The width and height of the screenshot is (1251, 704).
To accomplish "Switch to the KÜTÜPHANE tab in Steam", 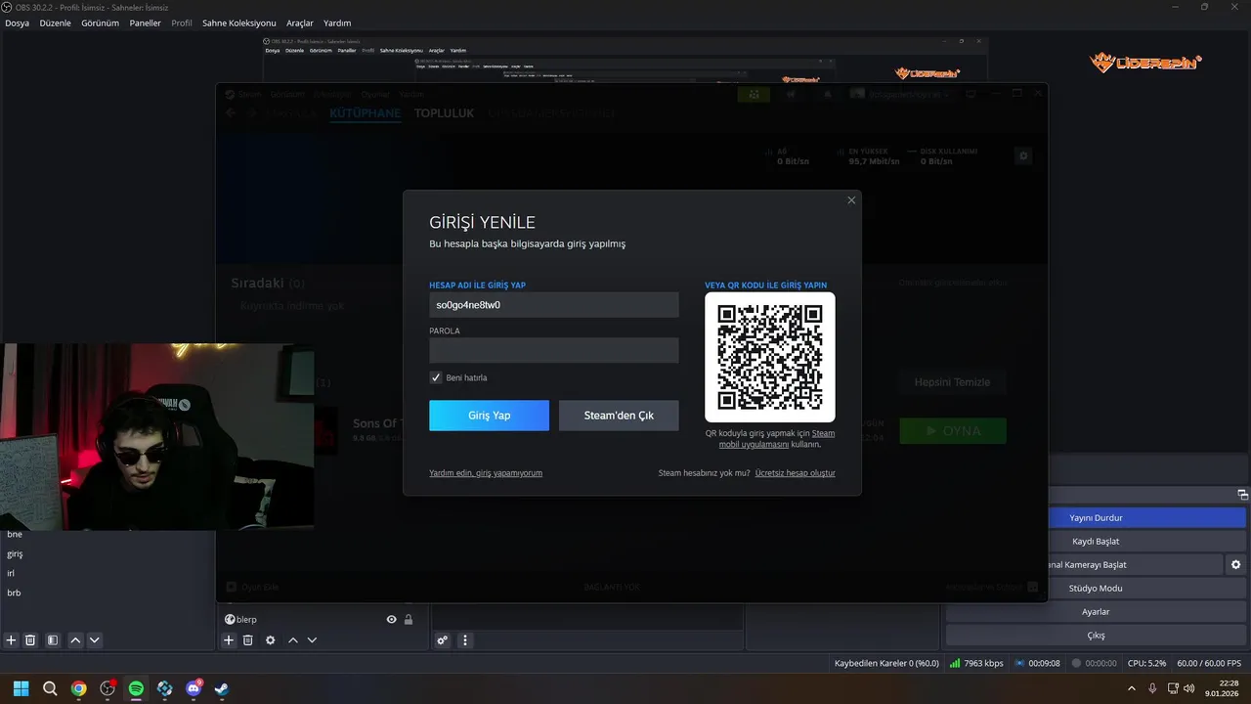I will 365,113.
